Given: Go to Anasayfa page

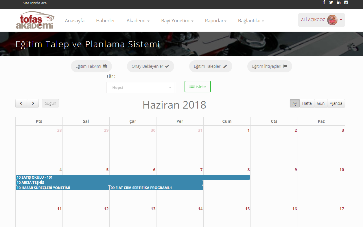Looking at the screenshot, I should 75,21.
